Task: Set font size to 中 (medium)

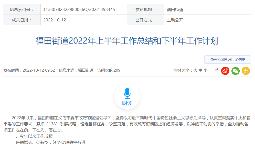Action: click(200, 70)
